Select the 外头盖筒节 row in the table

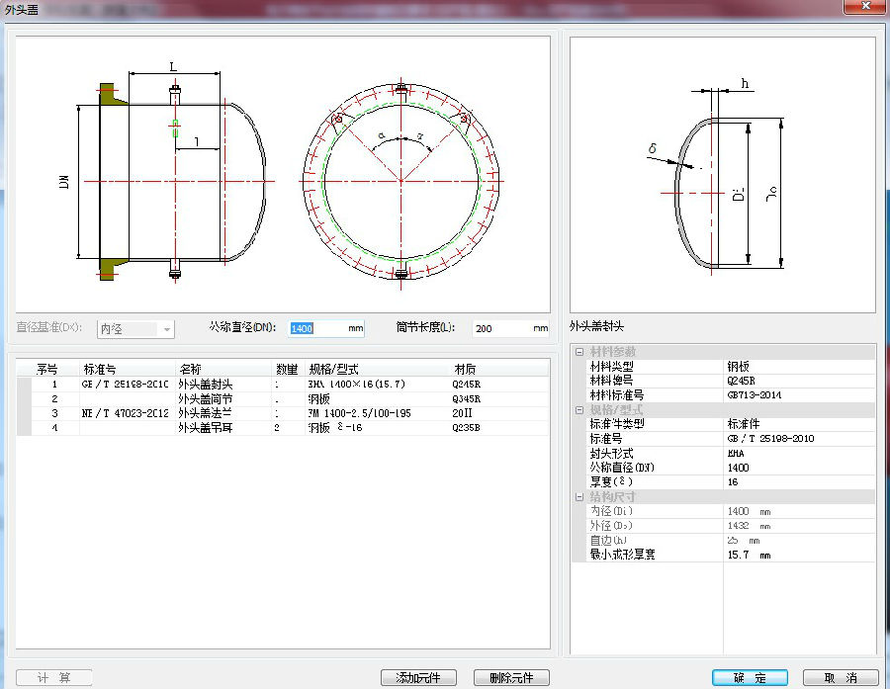pos(283,399)
